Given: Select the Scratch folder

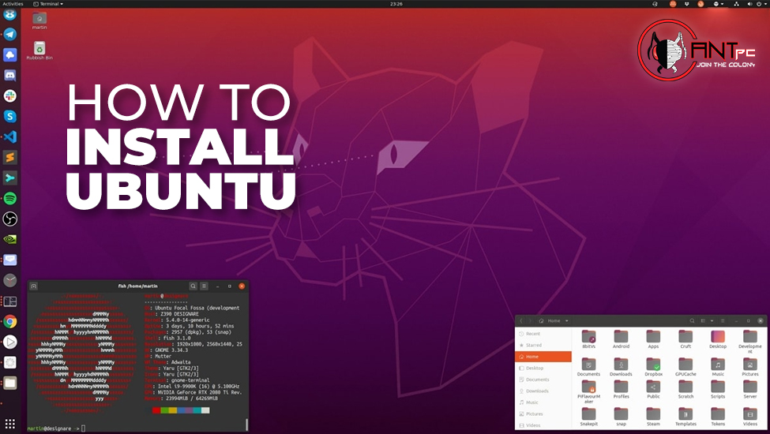Looking at the screenshot, I should [685, 389].
